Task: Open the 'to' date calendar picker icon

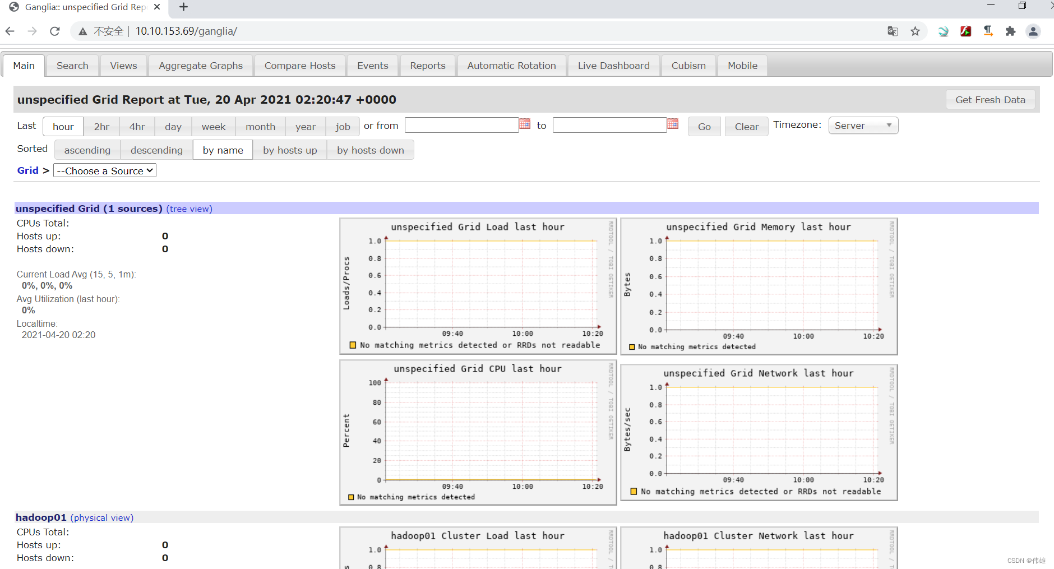Action: coord(673,124)
